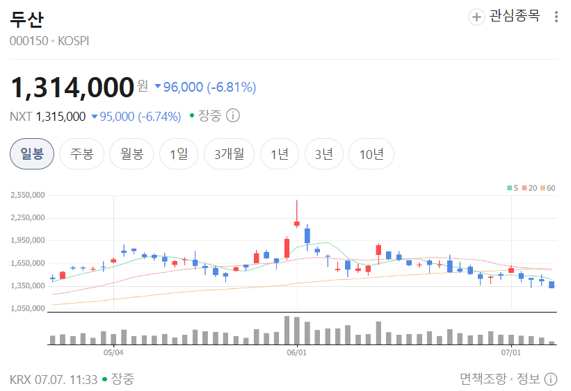Show the 10년 chart range
The height and width of the screenshot is (391, 571).
coord(371,154)
